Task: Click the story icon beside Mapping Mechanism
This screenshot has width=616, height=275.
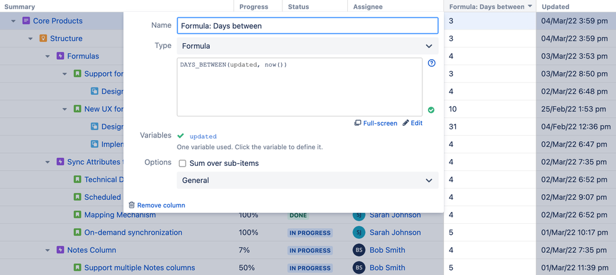Action: [x=78, y=215]
